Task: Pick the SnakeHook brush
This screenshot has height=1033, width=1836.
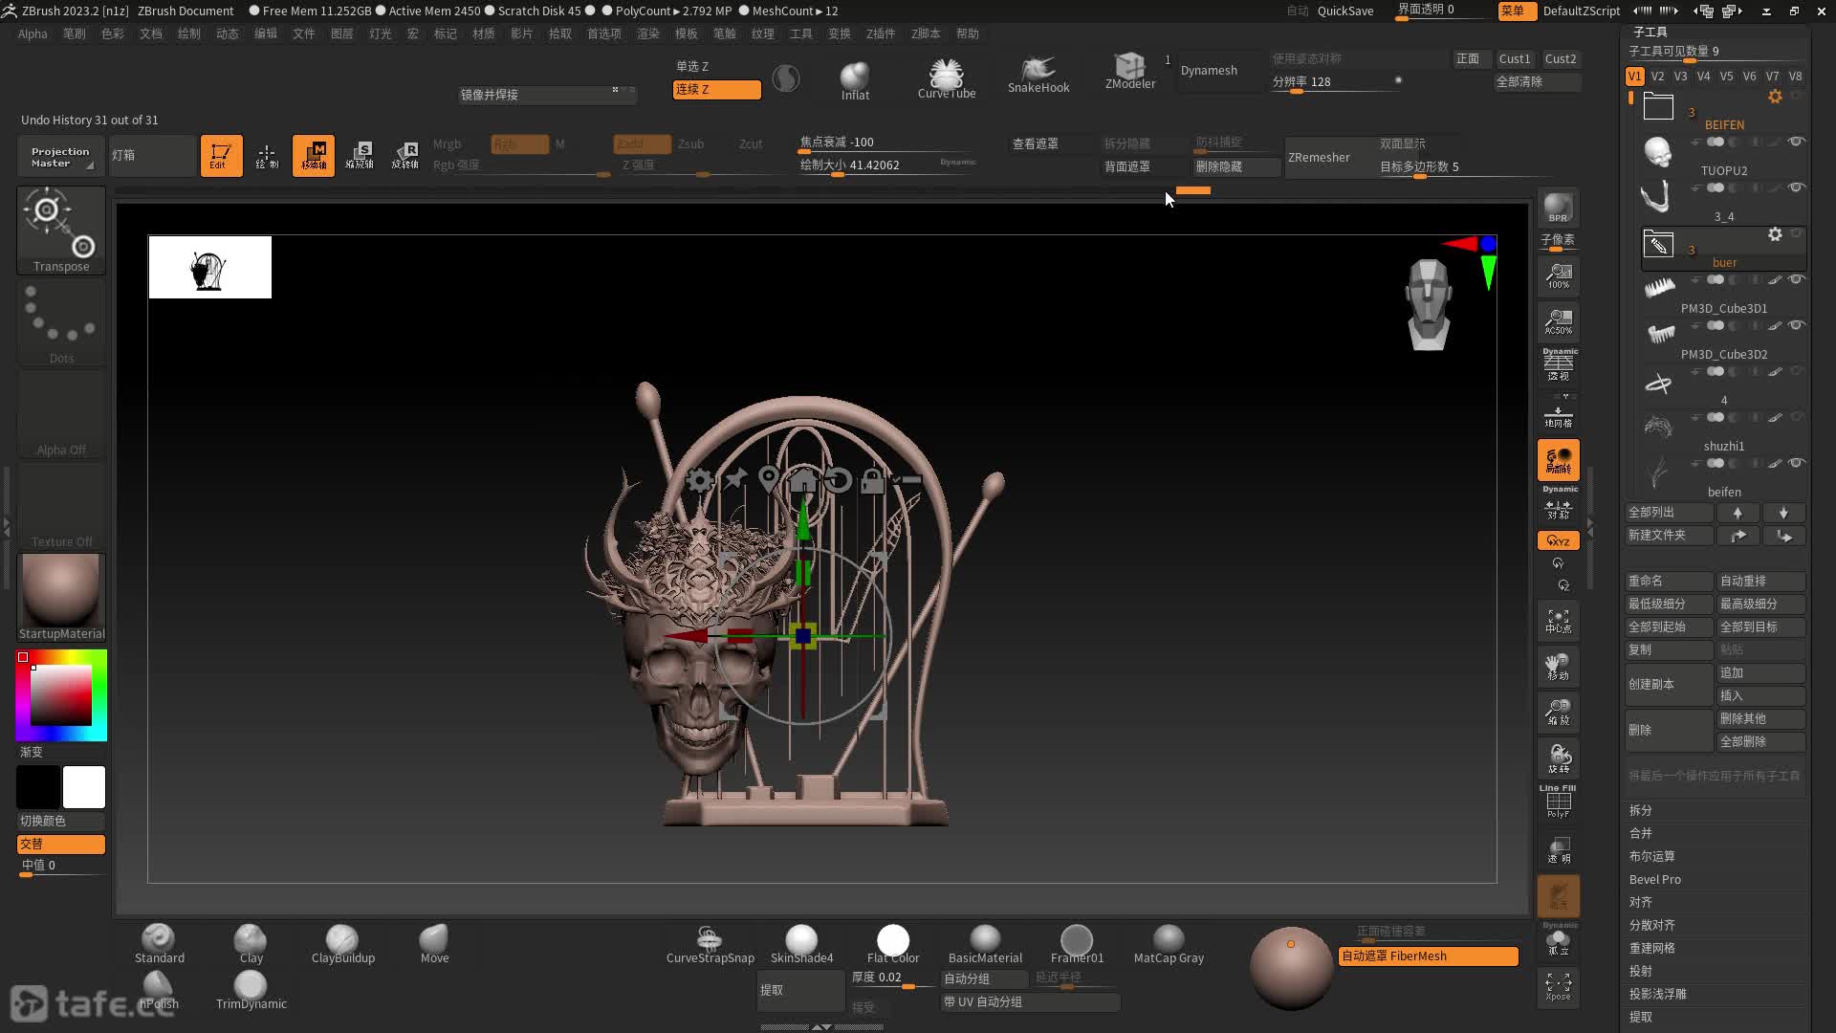Action: [1038, 76]
